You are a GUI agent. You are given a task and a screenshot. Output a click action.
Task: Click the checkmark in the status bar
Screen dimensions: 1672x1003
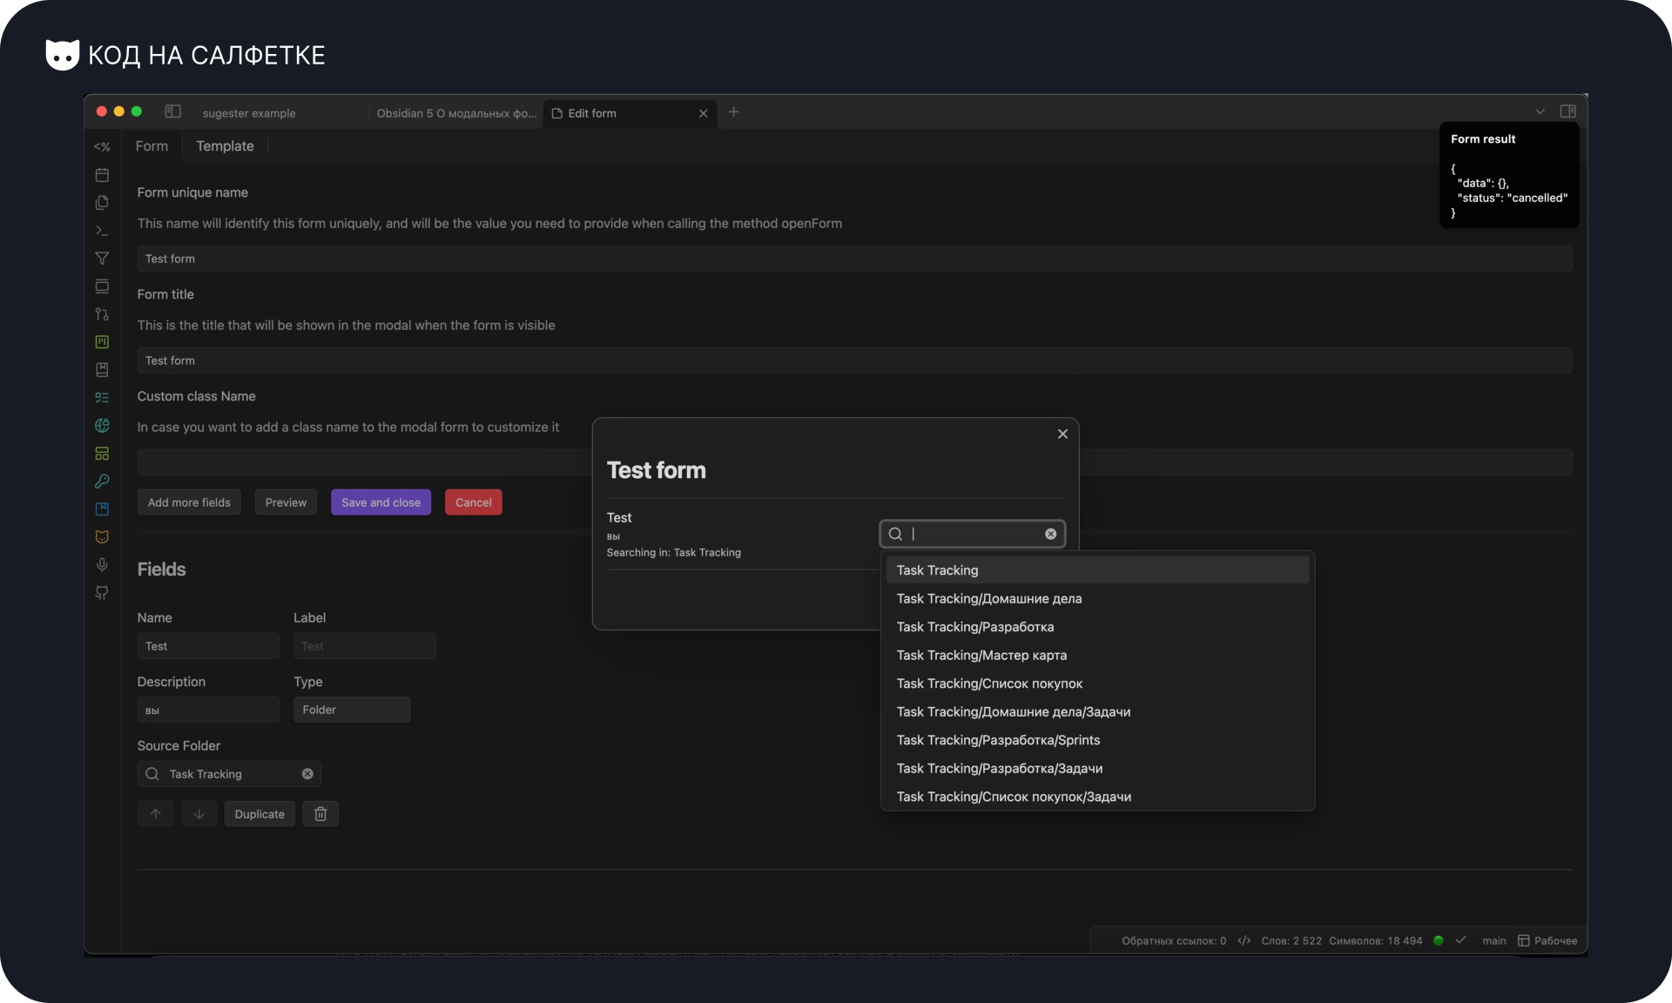point(1461,940)
